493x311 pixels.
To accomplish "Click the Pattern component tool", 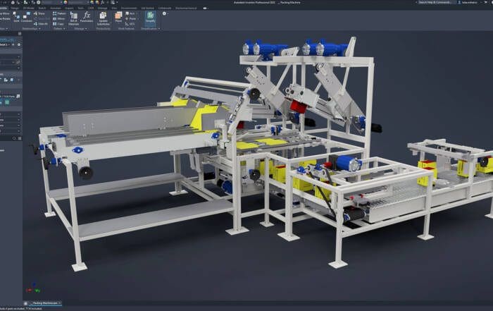I will pos(59,13).
